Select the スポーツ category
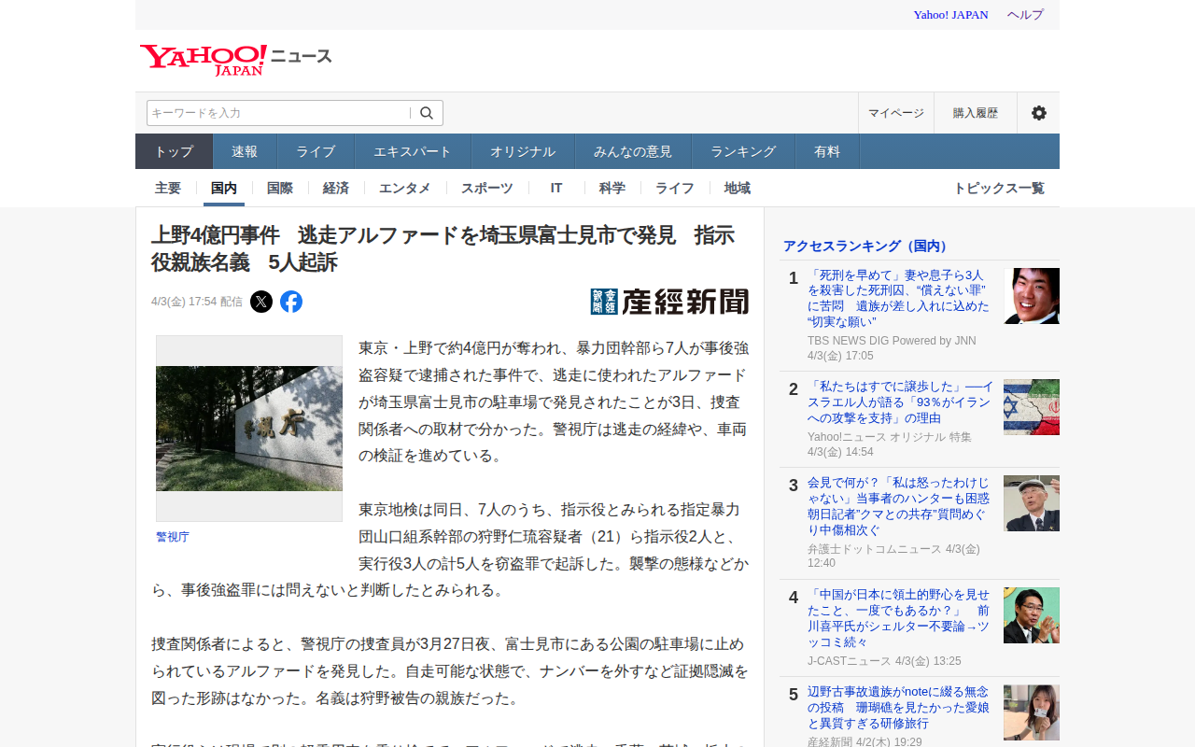The width and height of the screenshot is (1195, 747). coord(486,188)
